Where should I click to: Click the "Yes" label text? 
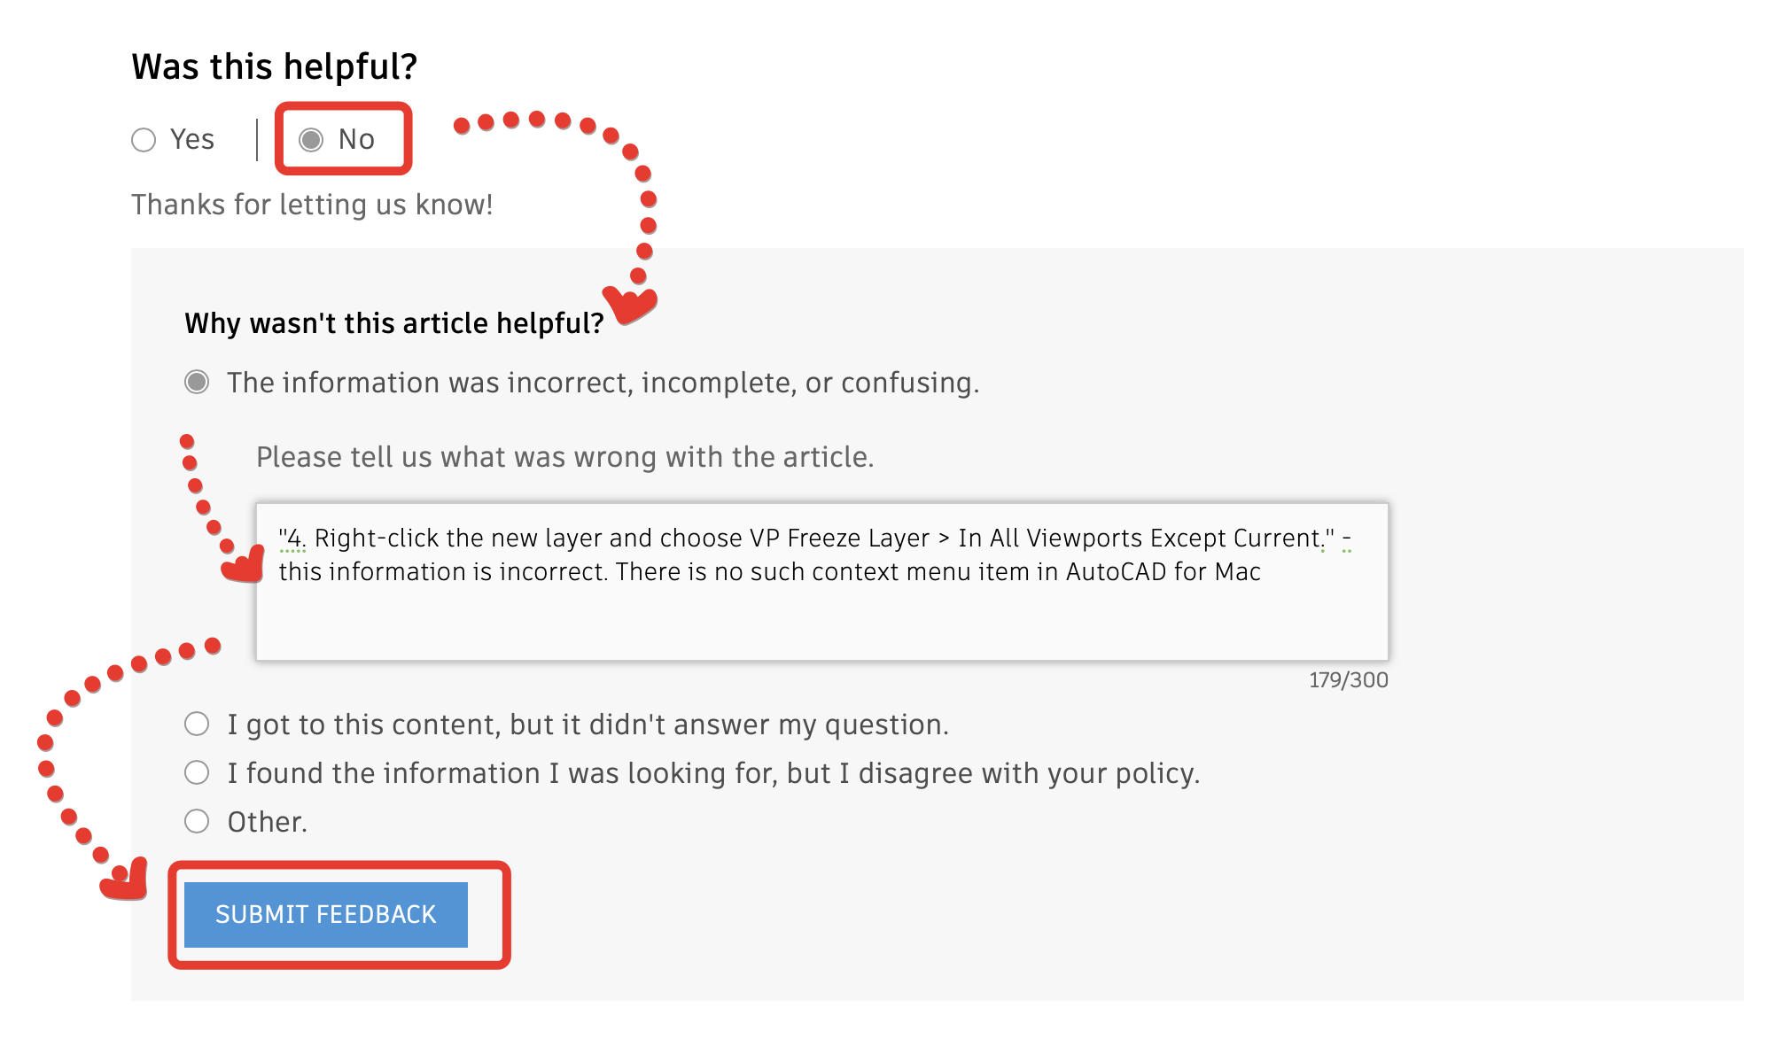192,139
